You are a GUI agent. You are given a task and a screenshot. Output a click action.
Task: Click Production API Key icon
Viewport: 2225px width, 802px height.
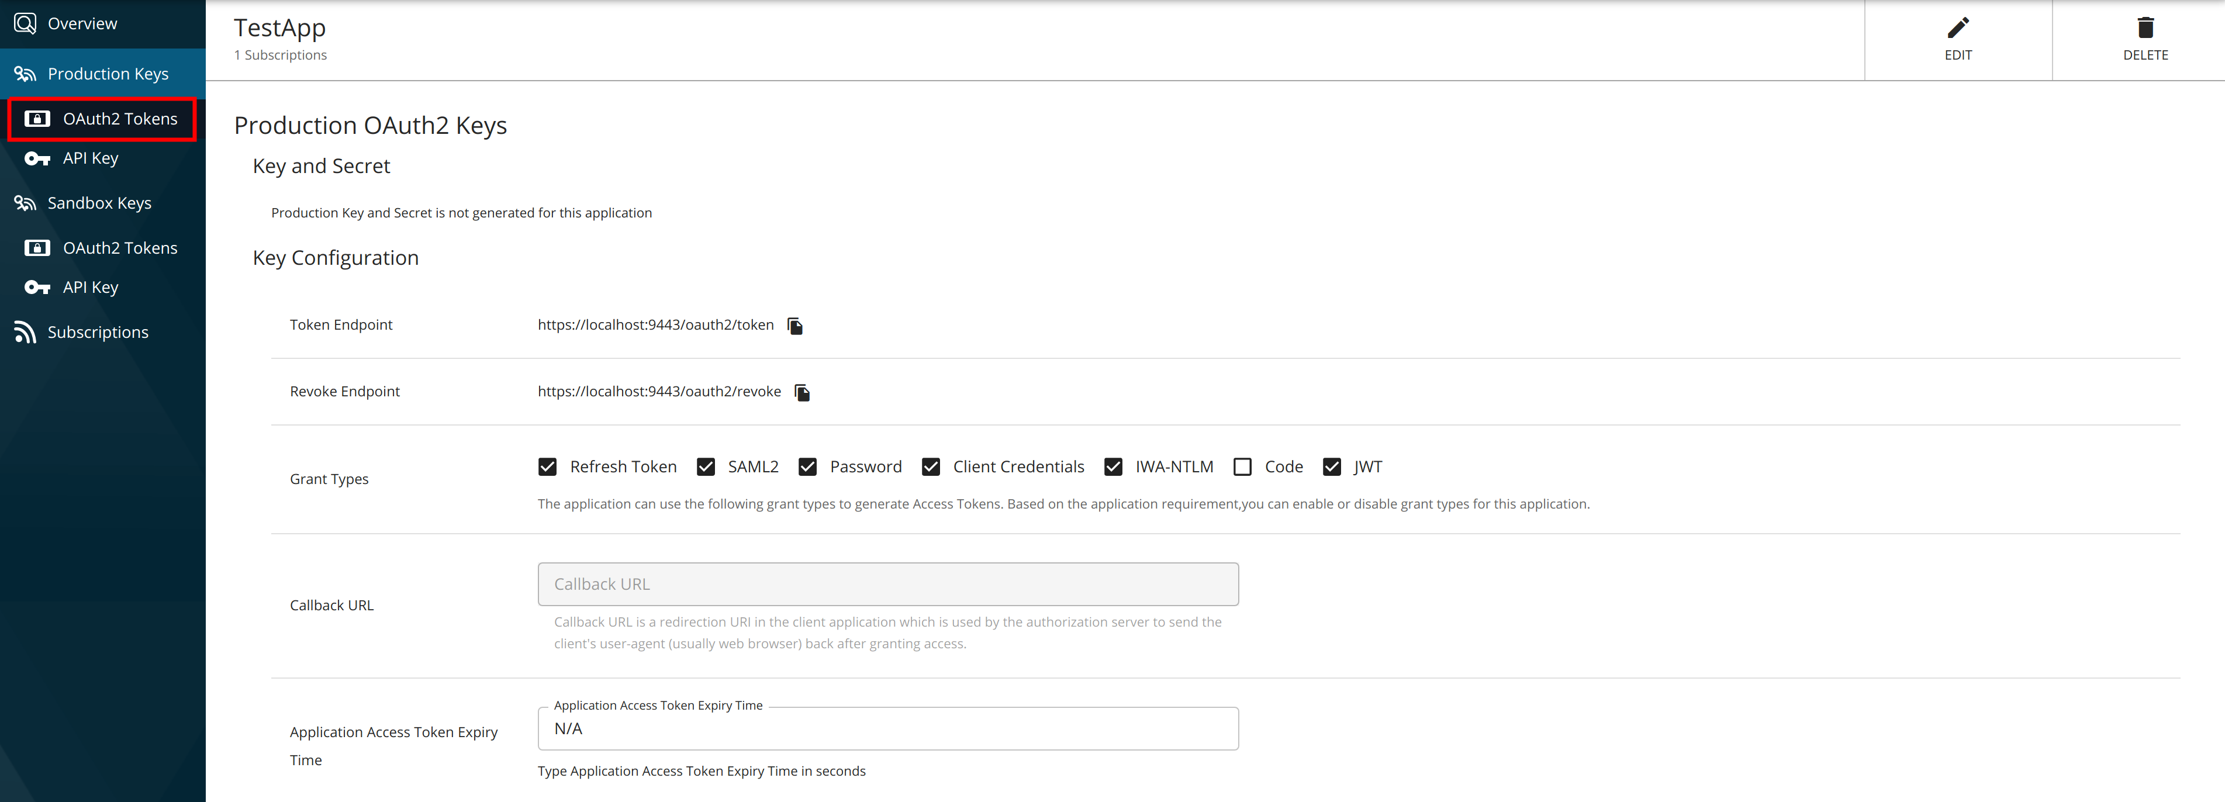(37, 159)
